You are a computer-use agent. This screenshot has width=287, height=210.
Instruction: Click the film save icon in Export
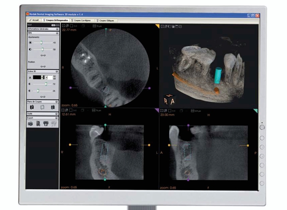38,124
